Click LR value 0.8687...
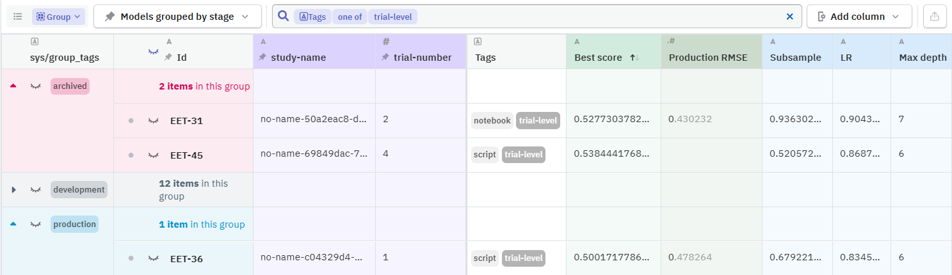The height and width of the screenshot is (275, 952). (861, 153)
